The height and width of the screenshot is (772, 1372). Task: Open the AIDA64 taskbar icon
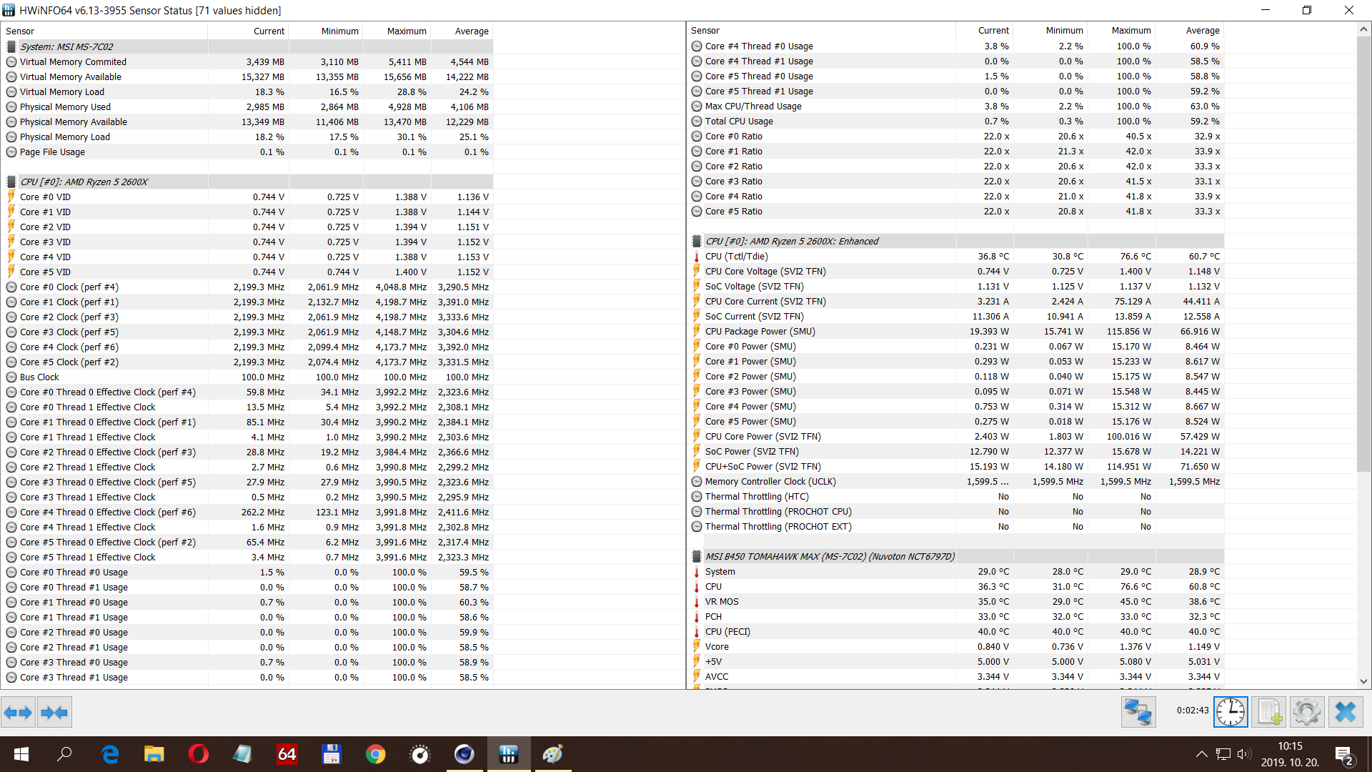(287, 754)
